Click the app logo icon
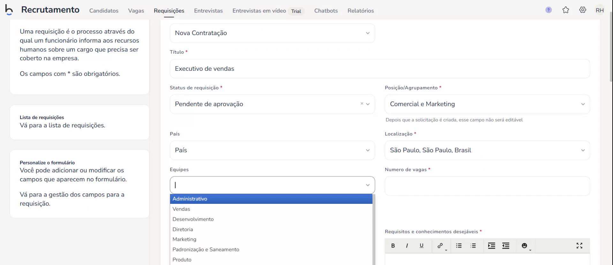Image resolution: width=613 pixels, height=265 pixels. 9,10
